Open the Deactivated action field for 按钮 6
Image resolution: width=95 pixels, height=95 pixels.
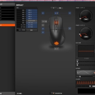[x=32, y=21]
